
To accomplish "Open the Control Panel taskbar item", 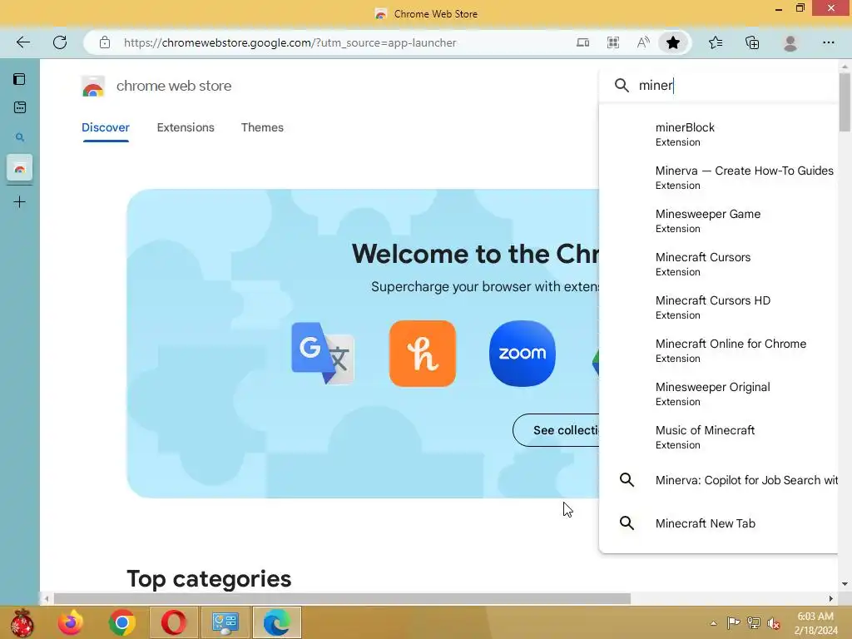I will [225, 622].
